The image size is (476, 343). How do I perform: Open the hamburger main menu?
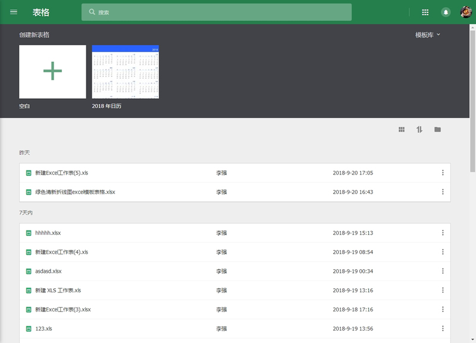click(x=14, y=12)
